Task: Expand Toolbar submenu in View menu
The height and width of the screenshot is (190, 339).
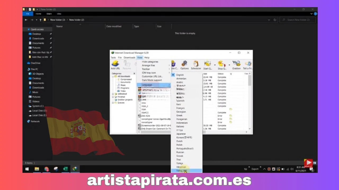Action: click(x=154, y=69)
